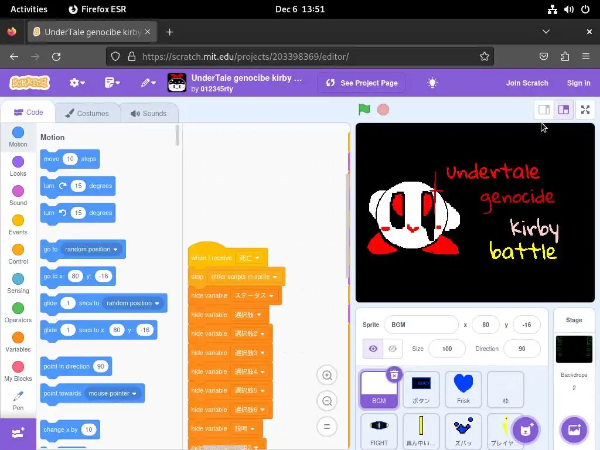Bookmark this page with star icon
The image size is (600, 450).
485,57
